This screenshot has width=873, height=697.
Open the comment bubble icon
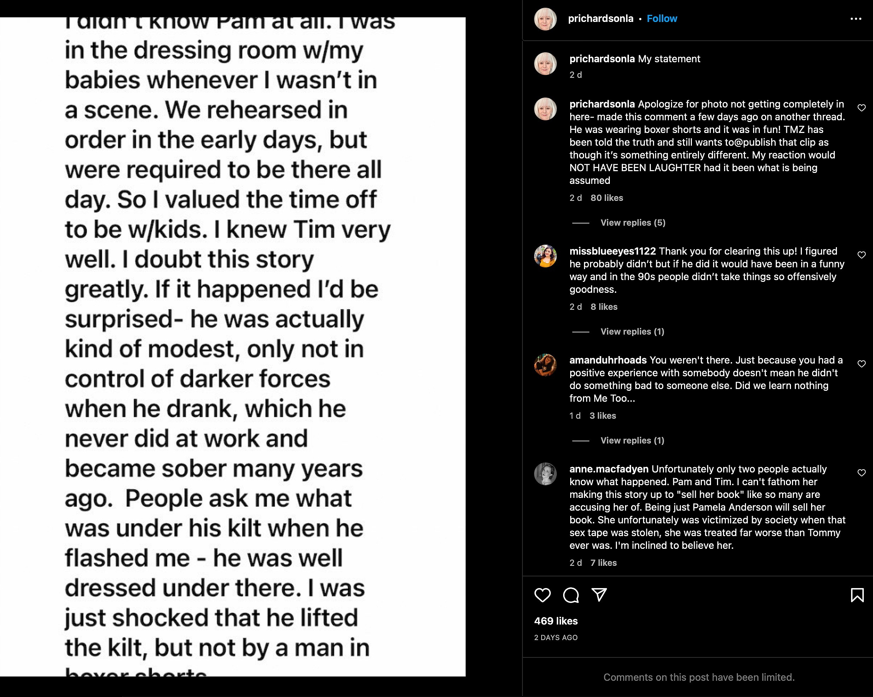pyautogui.click(x=571, y=595)
